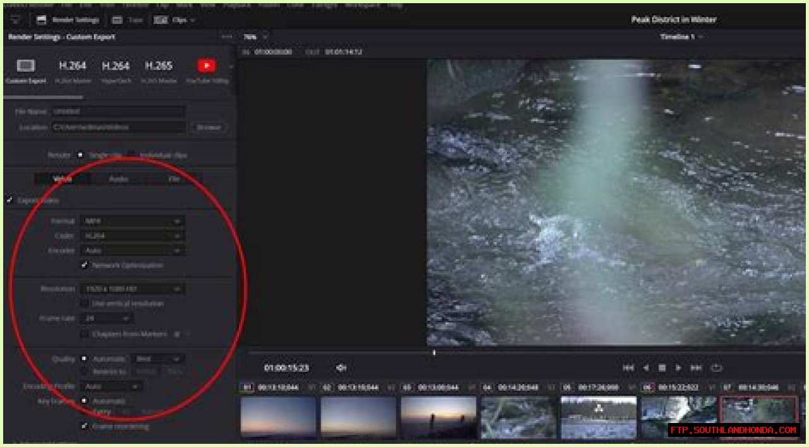This screenshot has height=447, width=809.
Task: Open the Format dropdown
Action: click(133, 222)
